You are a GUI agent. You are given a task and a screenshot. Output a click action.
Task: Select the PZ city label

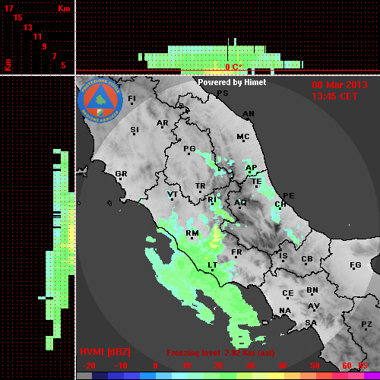click(x=366, y=325)
